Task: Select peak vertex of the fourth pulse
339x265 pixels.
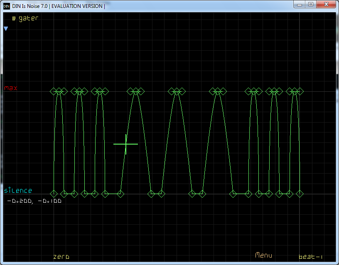Action: coord(135,91)
